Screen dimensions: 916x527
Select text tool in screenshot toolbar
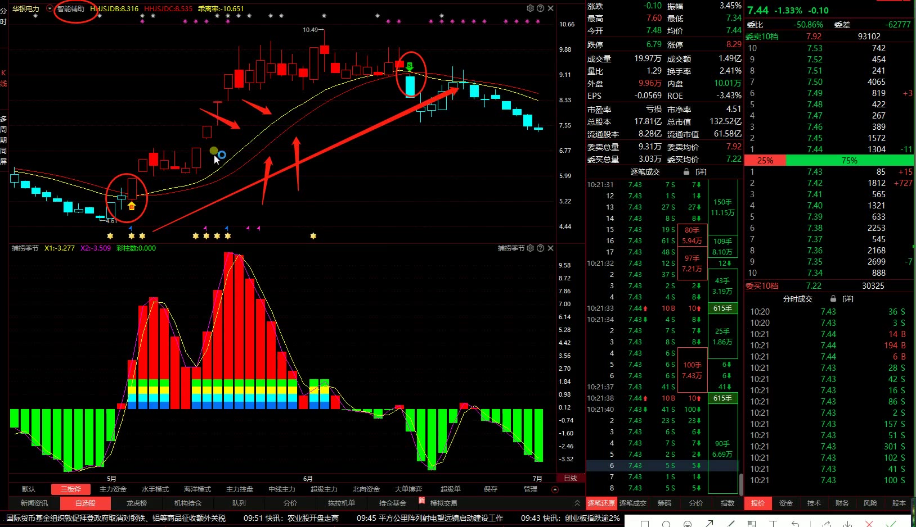tap(773, 524)
